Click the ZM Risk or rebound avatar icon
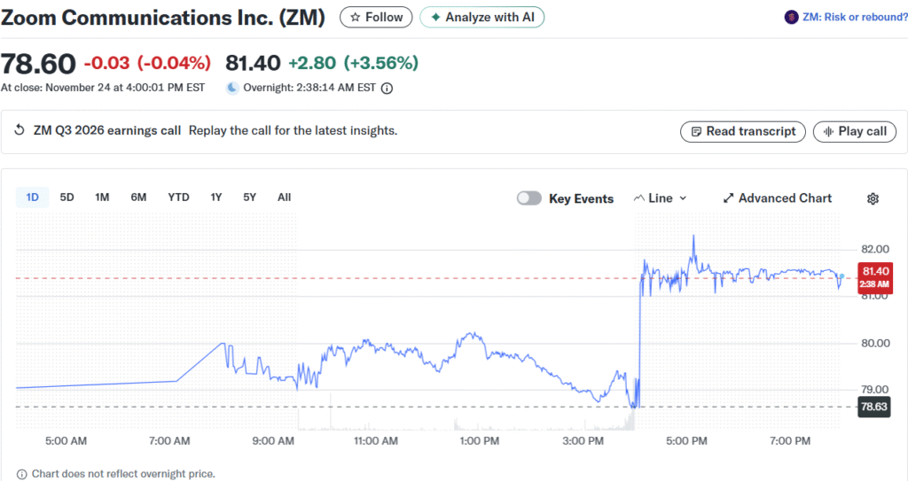The height and width of the screenshot is (481, 908). pyautogui.click(x=791, y=17)
